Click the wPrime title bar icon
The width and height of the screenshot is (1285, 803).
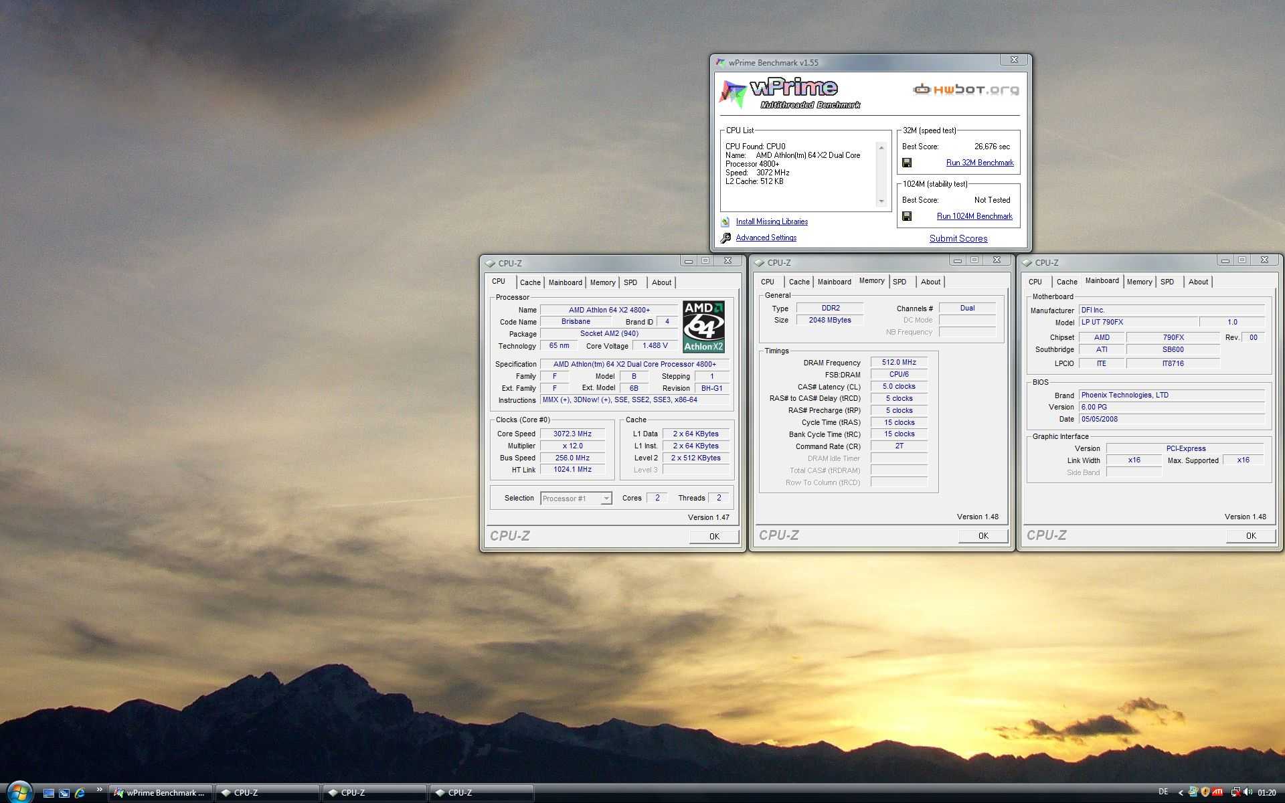(x=721, y=62)
